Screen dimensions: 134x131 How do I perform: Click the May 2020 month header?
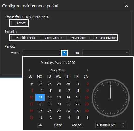pos(58,70)
